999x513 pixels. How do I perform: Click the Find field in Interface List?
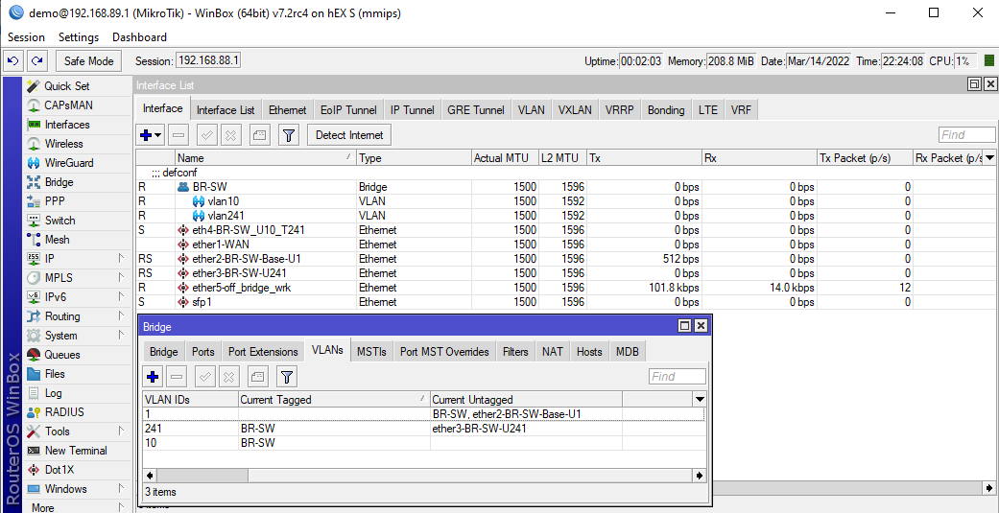966,135
